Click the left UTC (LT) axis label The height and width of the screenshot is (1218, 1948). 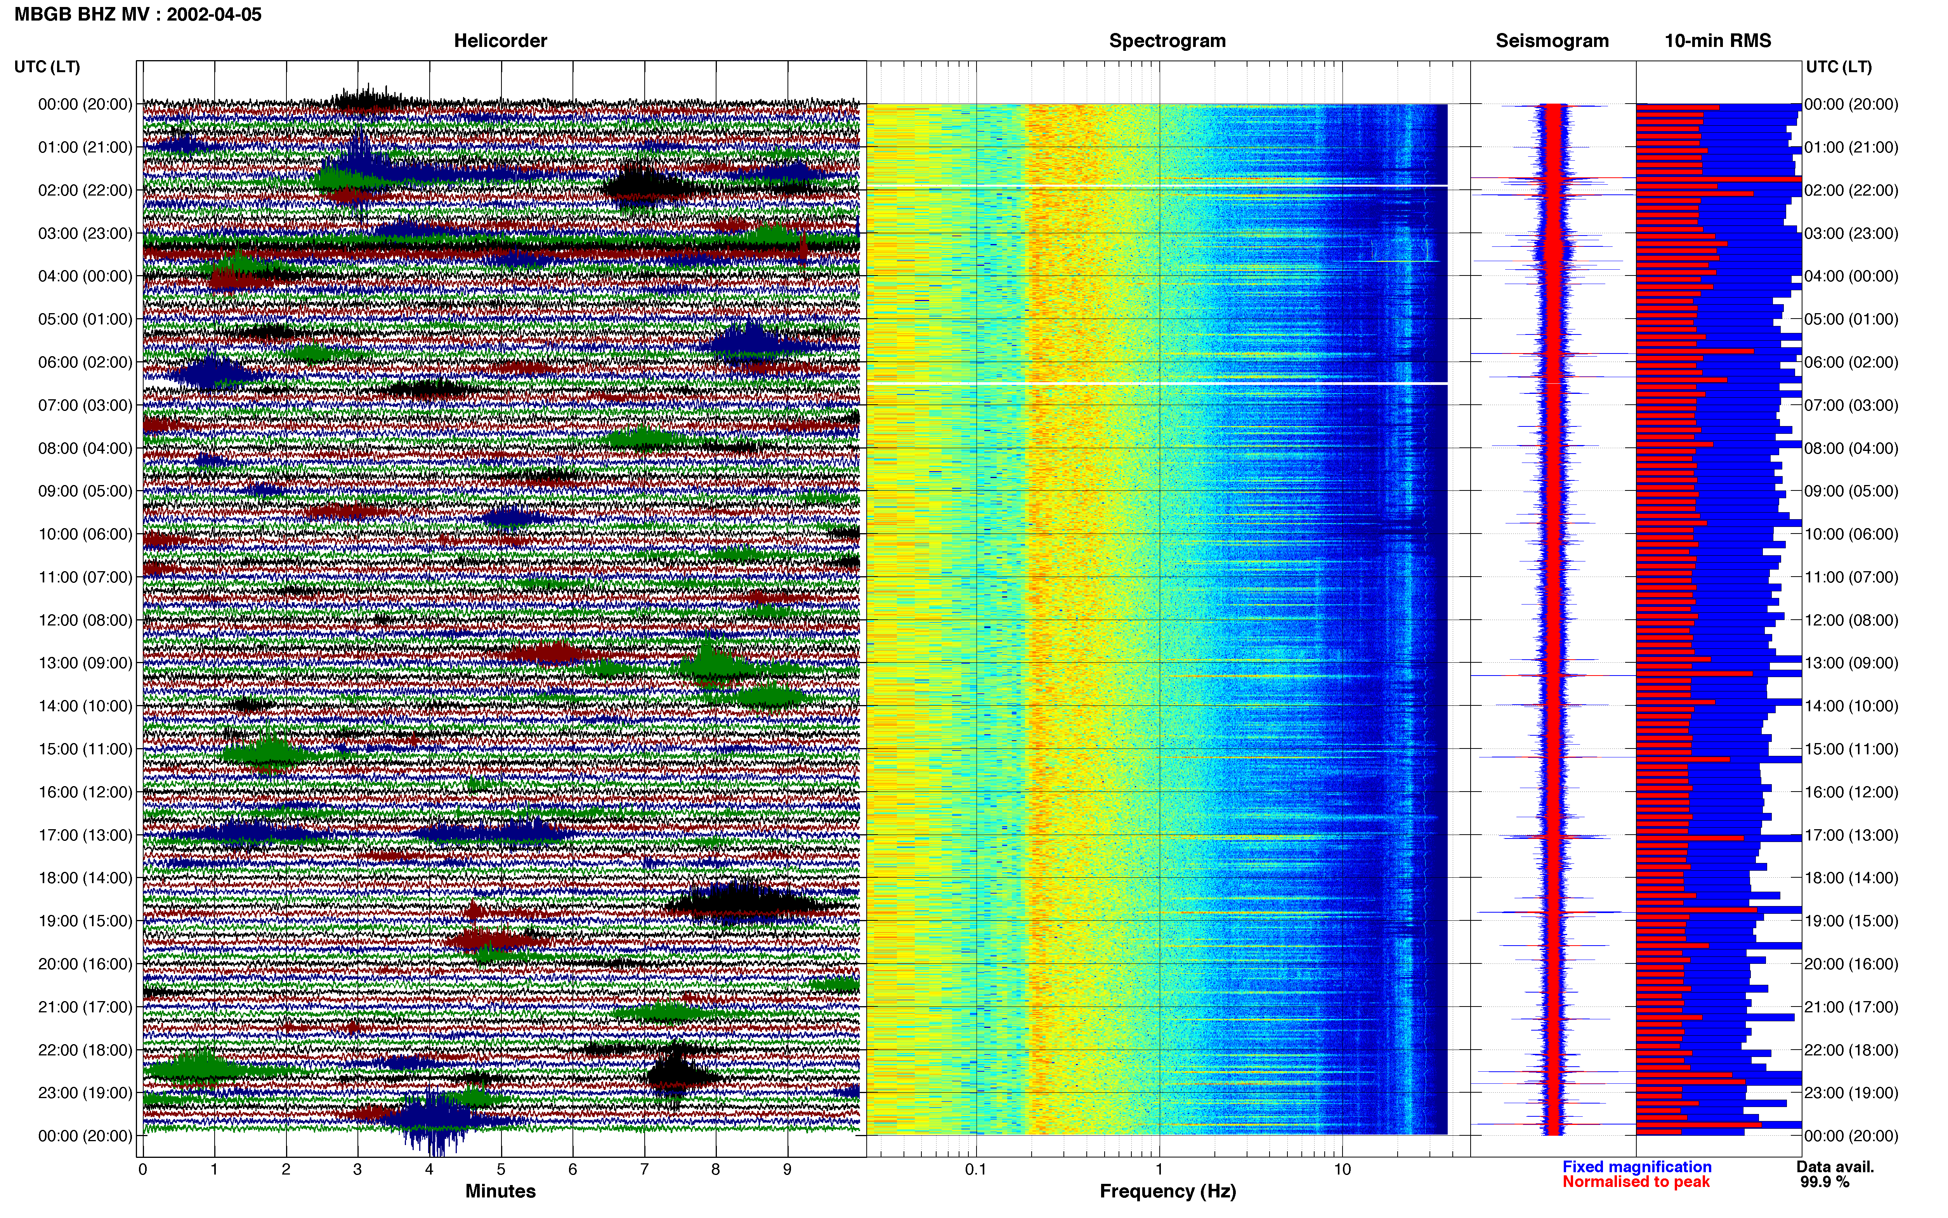tap(47, 67)
